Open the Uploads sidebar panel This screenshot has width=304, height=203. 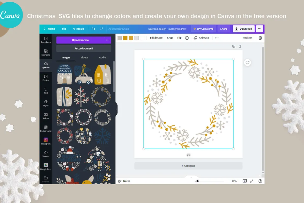(46, 65)
